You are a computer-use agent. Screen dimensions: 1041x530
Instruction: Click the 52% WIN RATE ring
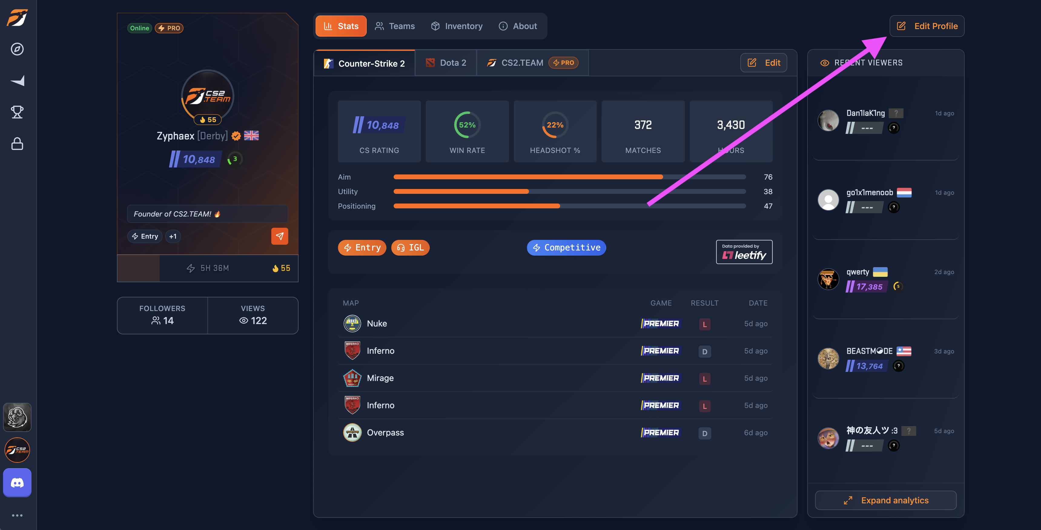467,125
